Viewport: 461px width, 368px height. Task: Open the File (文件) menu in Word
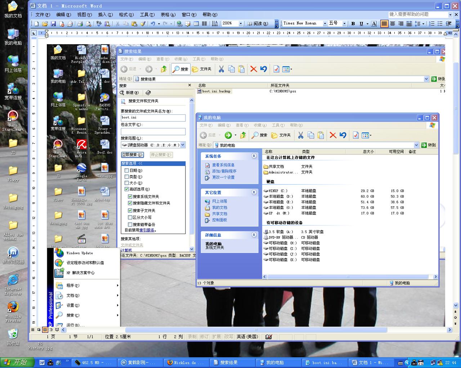tap(42, 15)
